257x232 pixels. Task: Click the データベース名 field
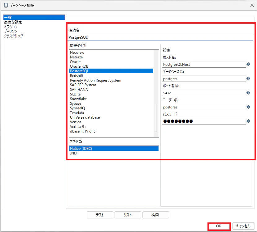pos(204,79)
